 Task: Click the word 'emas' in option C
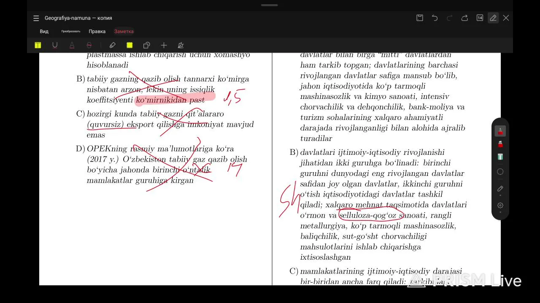pos(96,135)
